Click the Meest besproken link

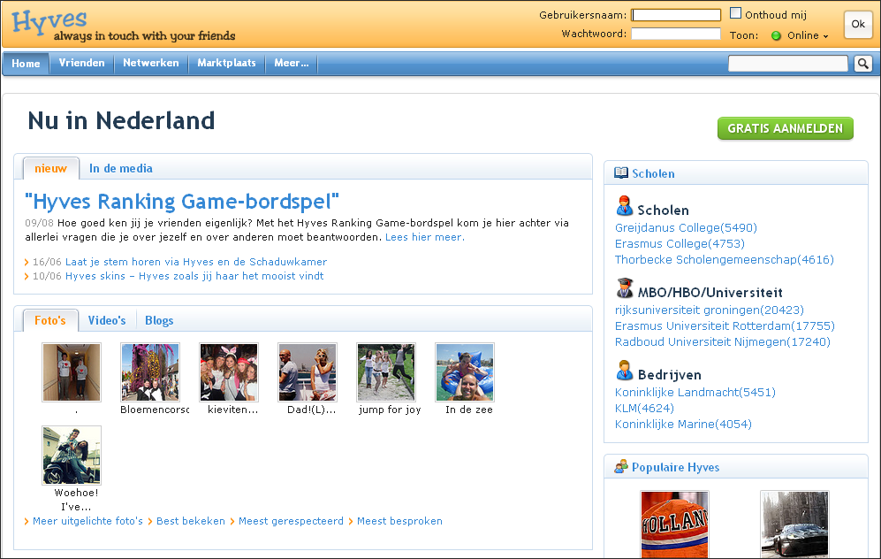[399, 521]
